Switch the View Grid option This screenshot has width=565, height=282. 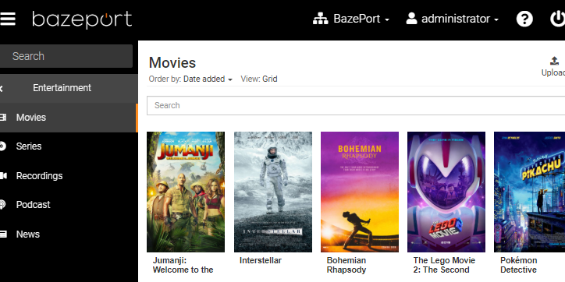pyautogui.click(x=269, y=79)
